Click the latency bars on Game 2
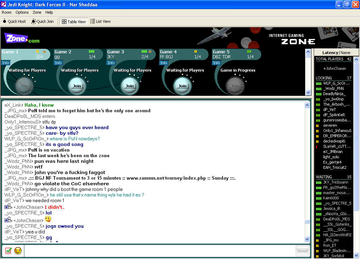Screen dimensions: 360x259 (92, 52)
